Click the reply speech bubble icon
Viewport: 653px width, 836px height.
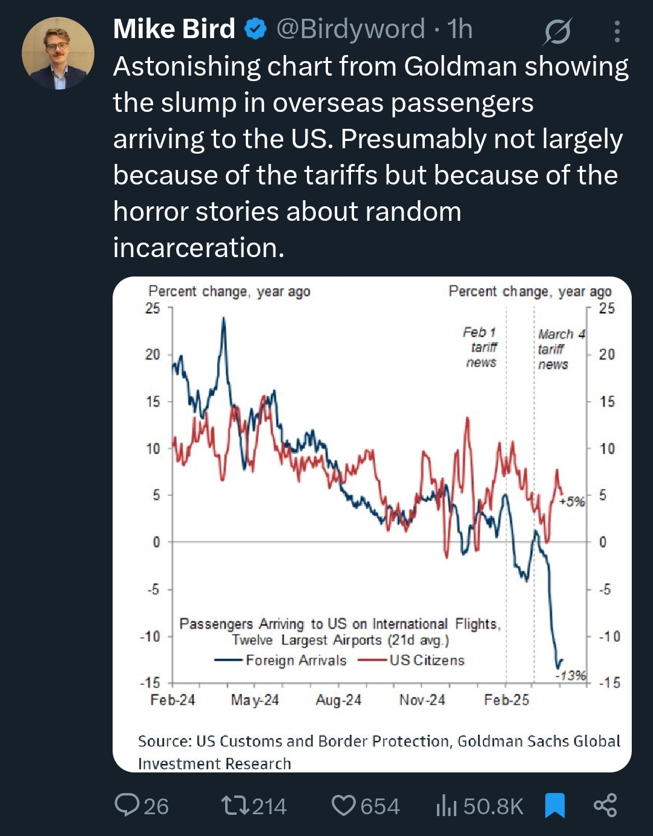pos(126,806)
